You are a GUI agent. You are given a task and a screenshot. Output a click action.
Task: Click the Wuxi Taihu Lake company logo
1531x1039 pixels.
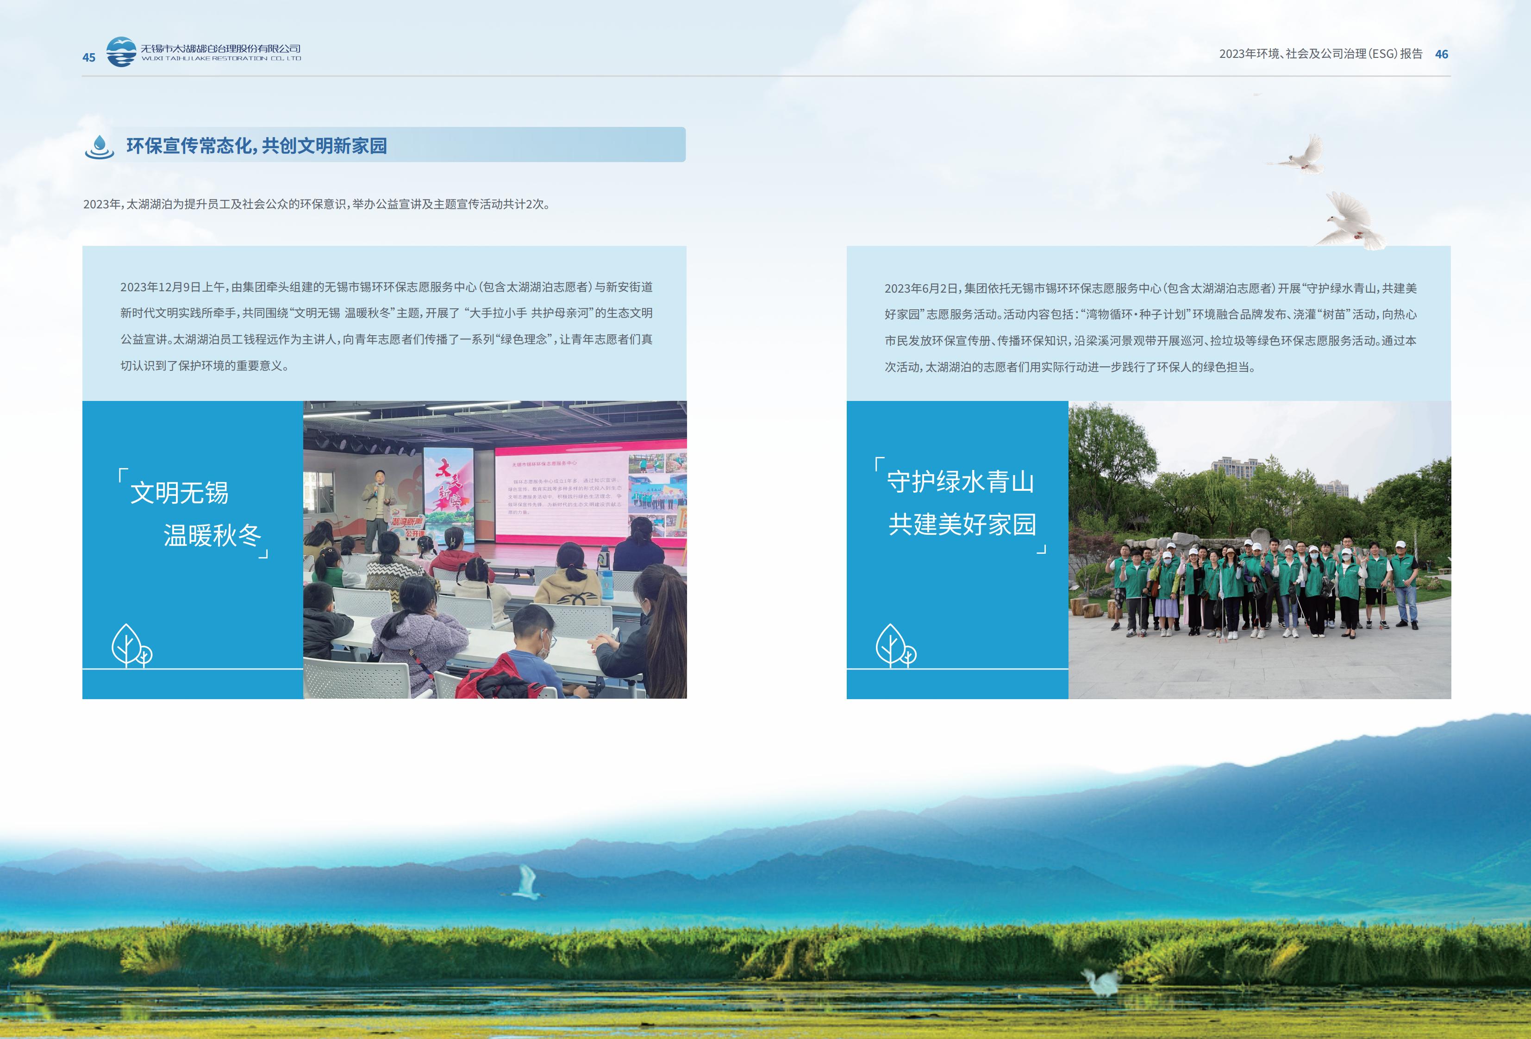tap(121, 52)
